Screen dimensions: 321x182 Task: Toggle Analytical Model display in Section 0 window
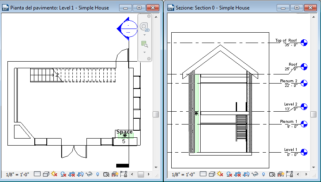point(281,174)
